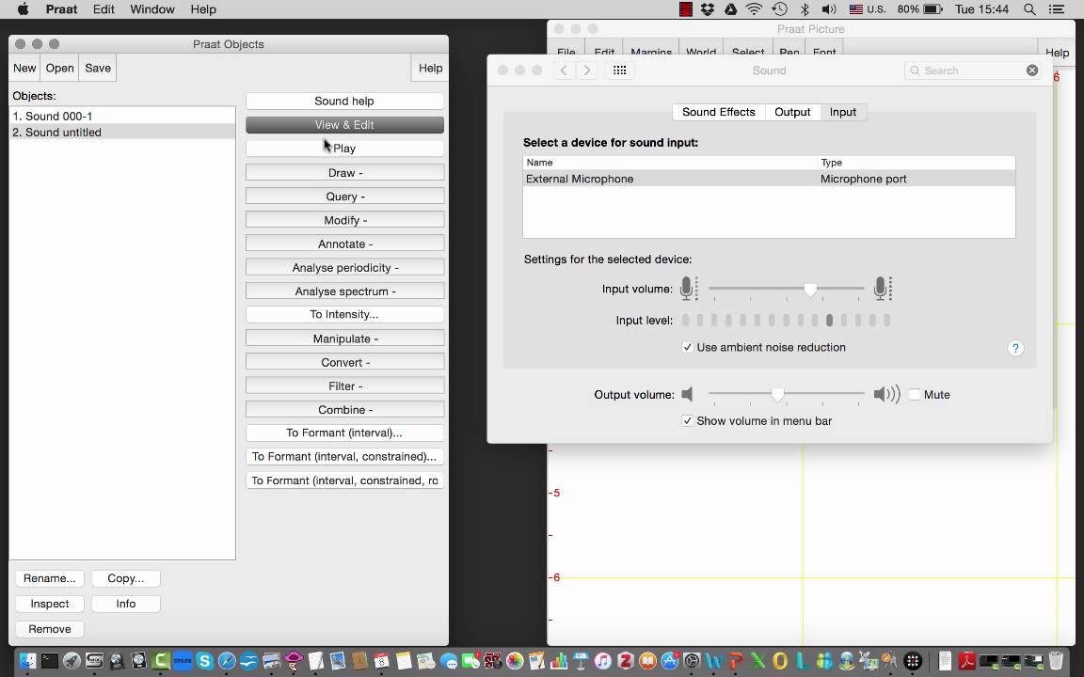
Task: Click the View & Edit button
Action: point(345,125)
